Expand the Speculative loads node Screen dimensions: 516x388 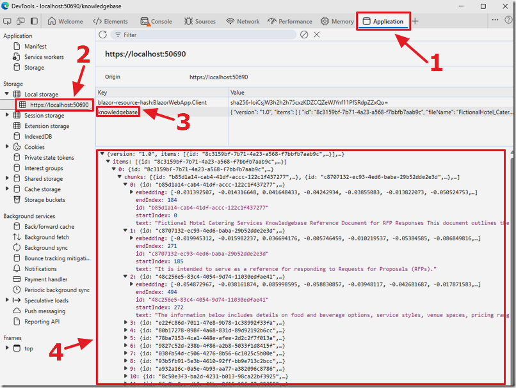tap(7, 300)
